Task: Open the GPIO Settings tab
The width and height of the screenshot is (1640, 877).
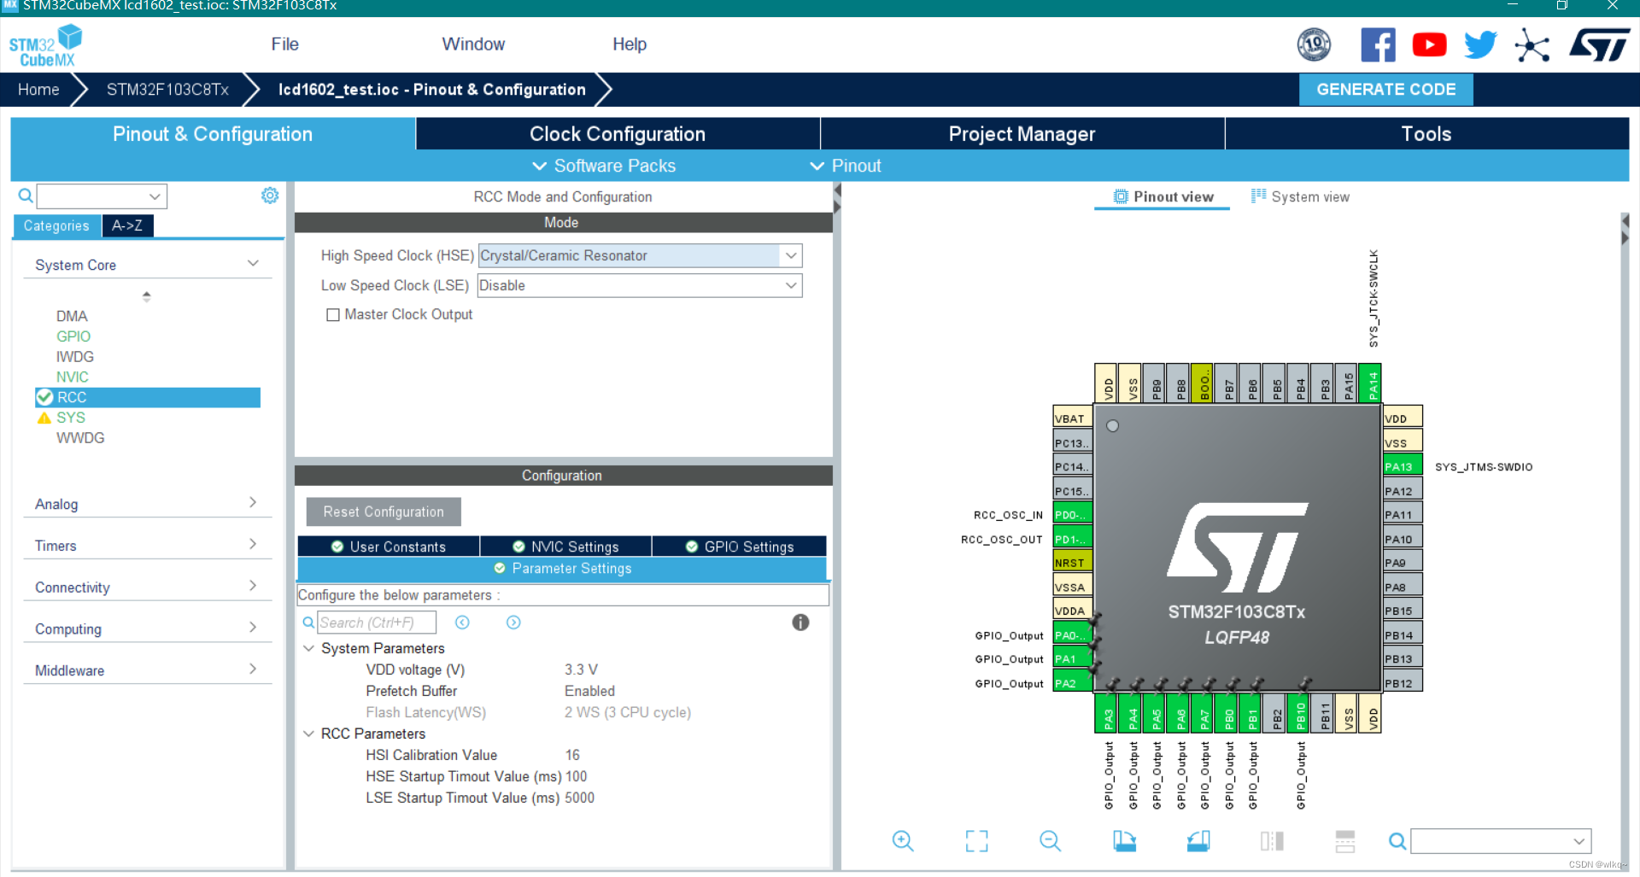Action: click(x=740, y=547)
